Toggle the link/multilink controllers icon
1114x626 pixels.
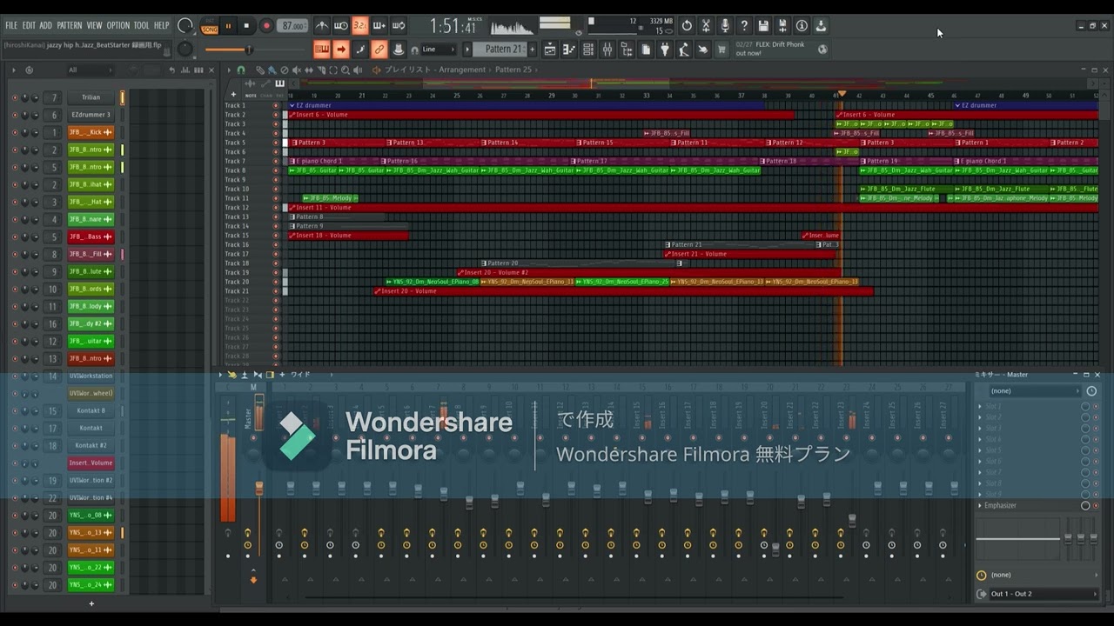[379, 50]
